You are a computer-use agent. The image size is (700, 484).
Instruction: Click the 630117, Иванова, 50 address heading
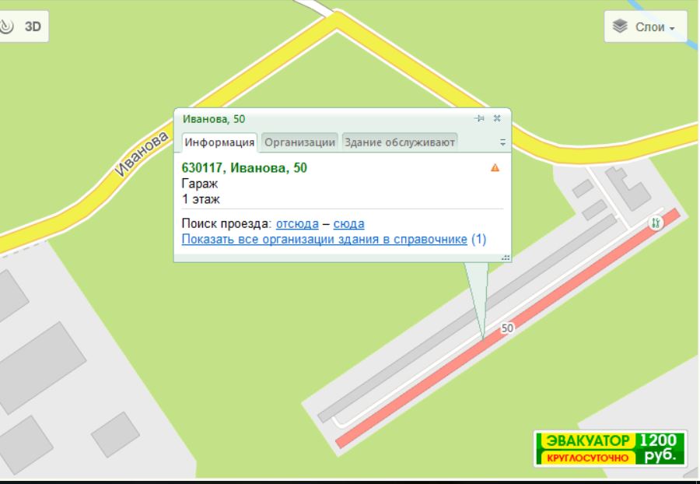coord(244,168)
